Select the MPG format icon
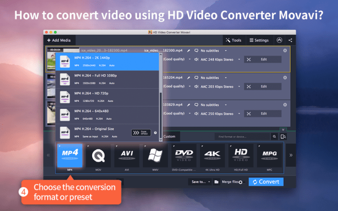The width and height of the screenshot is (338, 211). tap(269, 156)
